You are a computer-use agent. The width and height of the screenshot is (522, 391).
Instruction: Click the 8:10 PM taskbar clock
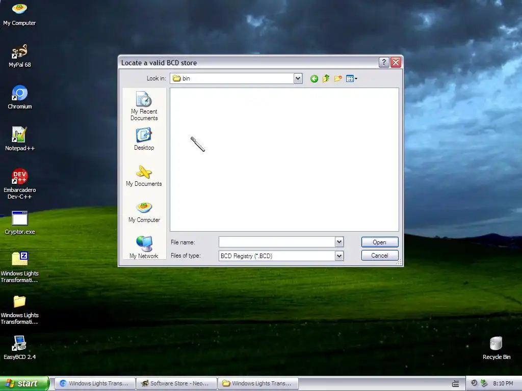pyautogui.click(x=503, y=383)
